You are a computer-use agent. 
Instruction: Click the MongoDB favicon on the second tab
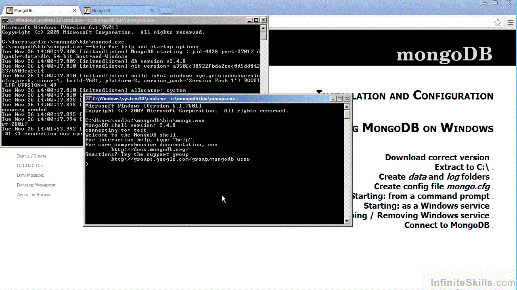(87, 10)
